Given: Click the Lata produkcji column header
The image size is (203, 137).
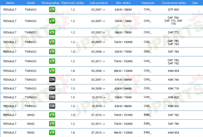Looking at the screenshot, I should 99,3.
